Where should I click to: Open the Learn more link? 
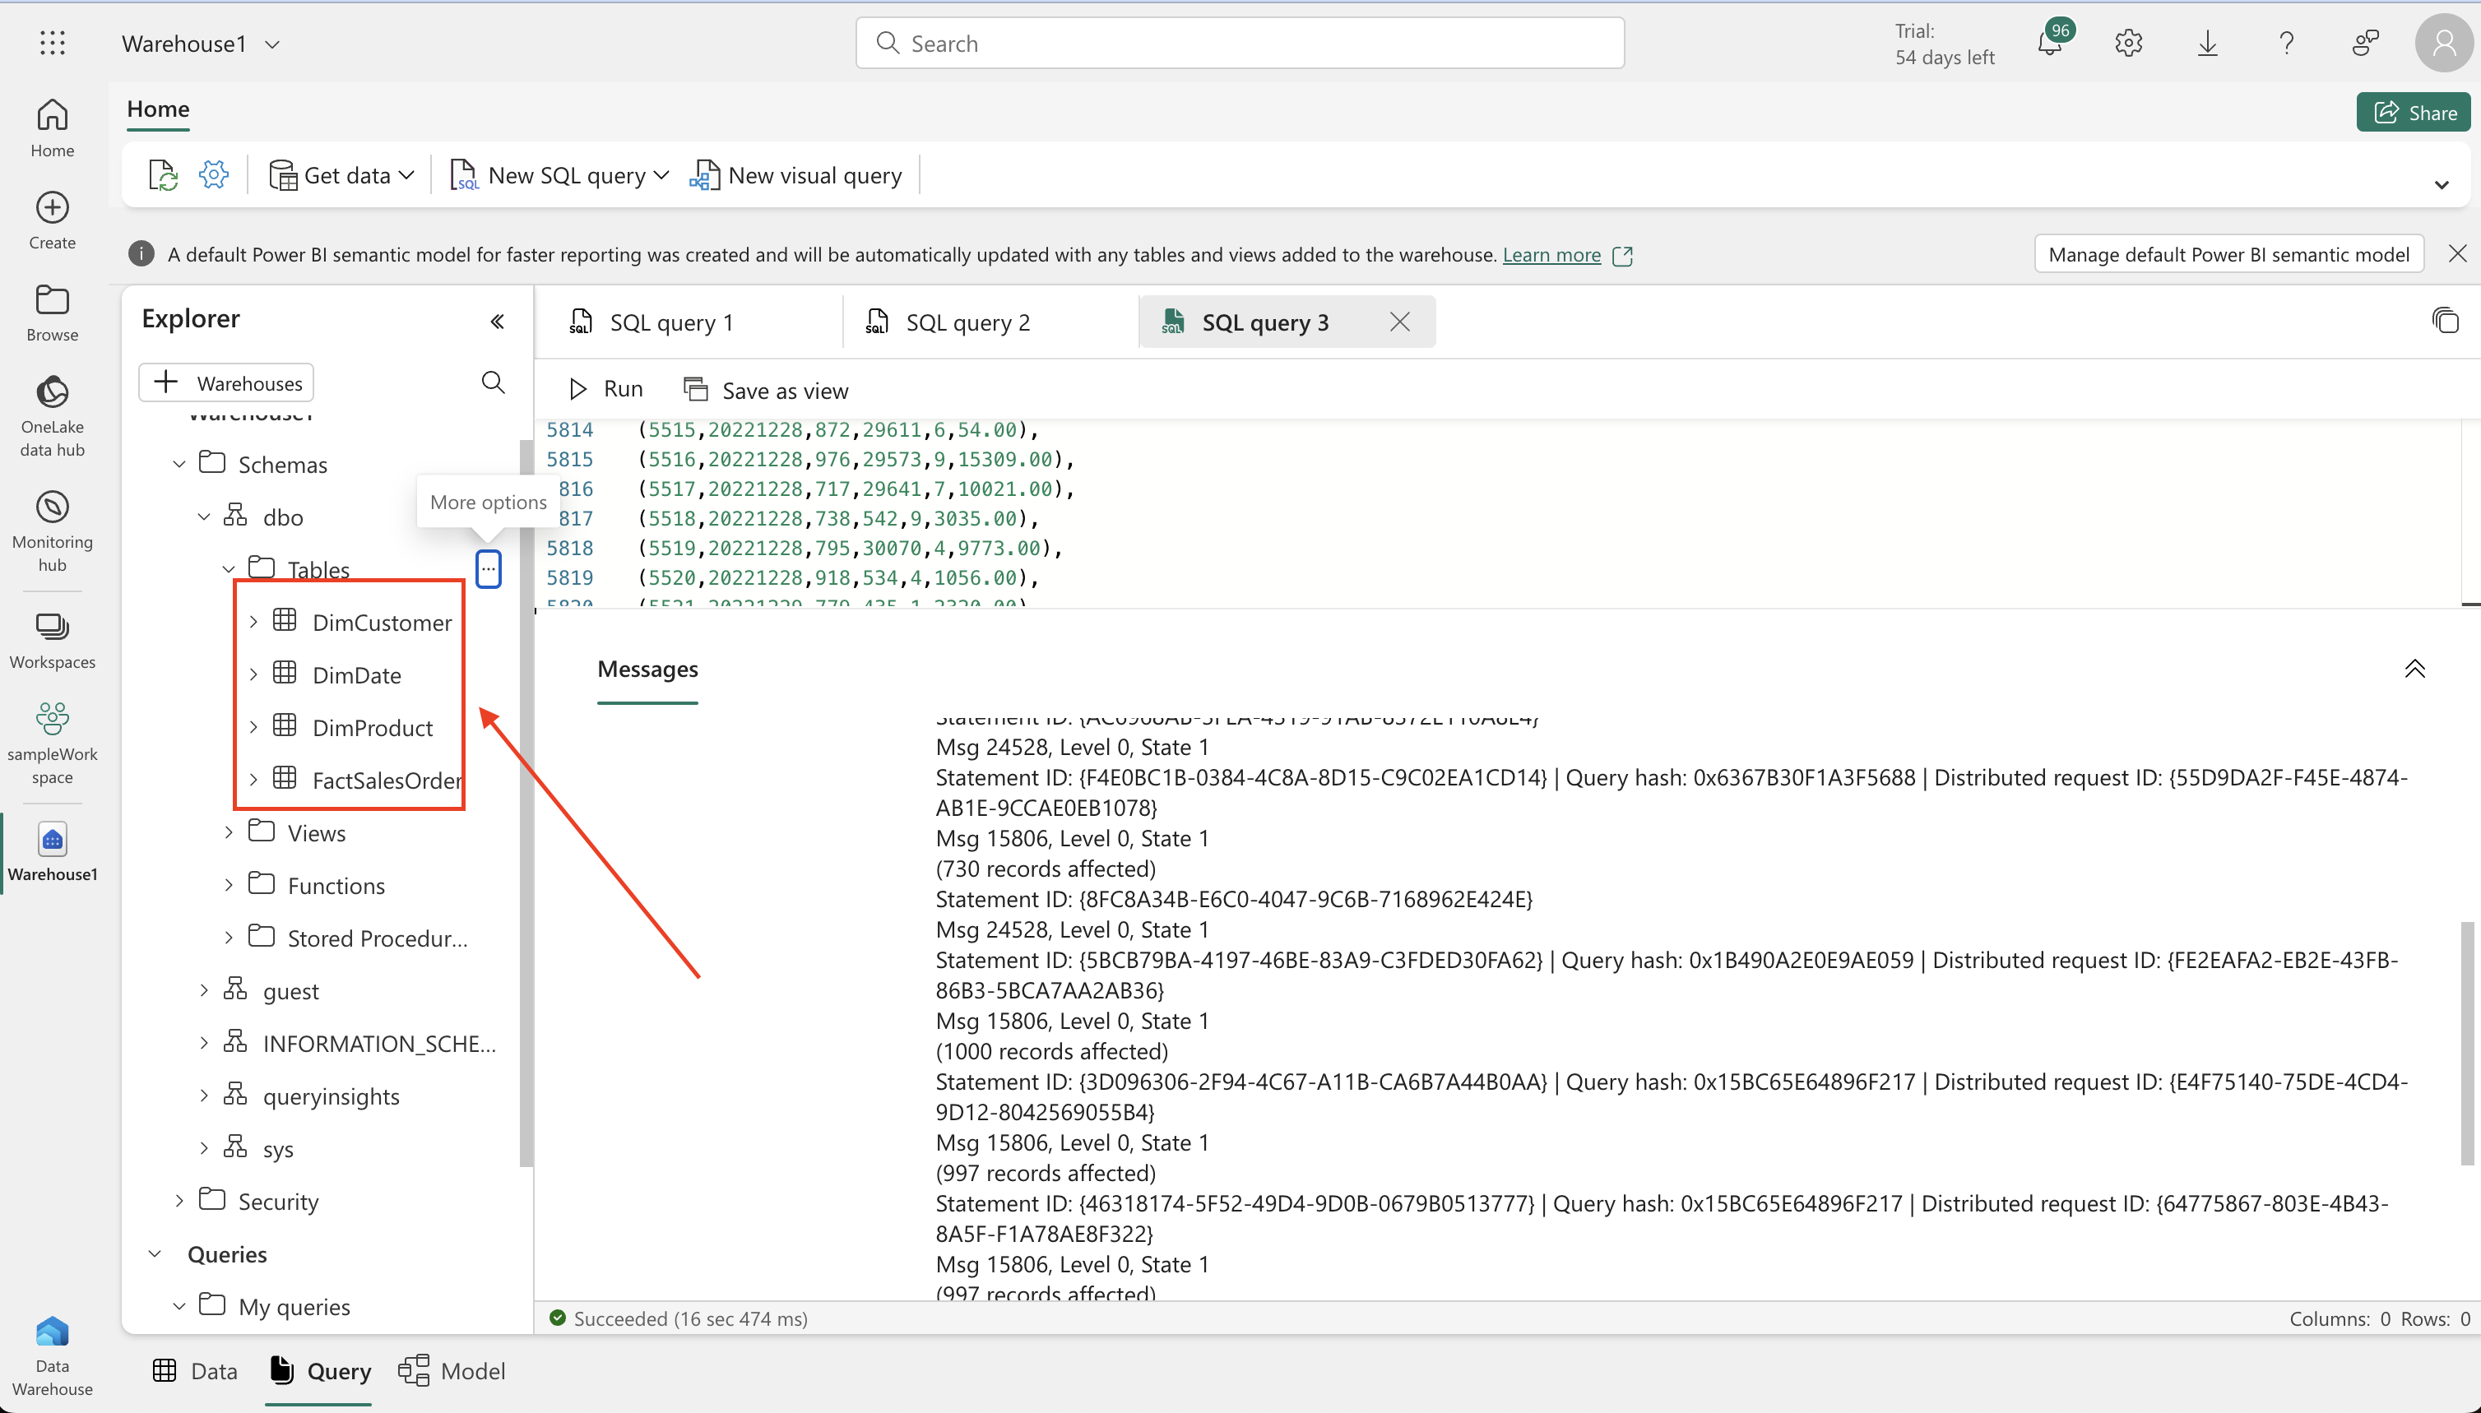pyautogui.click(x=1551, y=254)
